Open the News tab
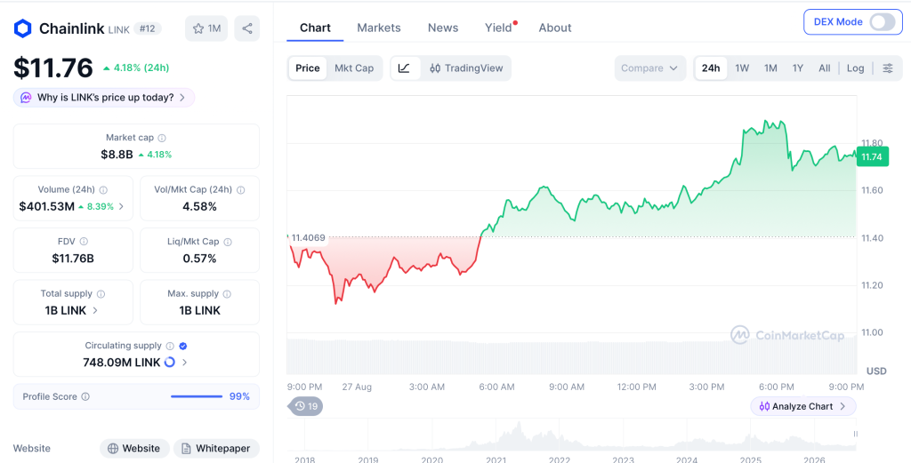 tap(443, 28)
